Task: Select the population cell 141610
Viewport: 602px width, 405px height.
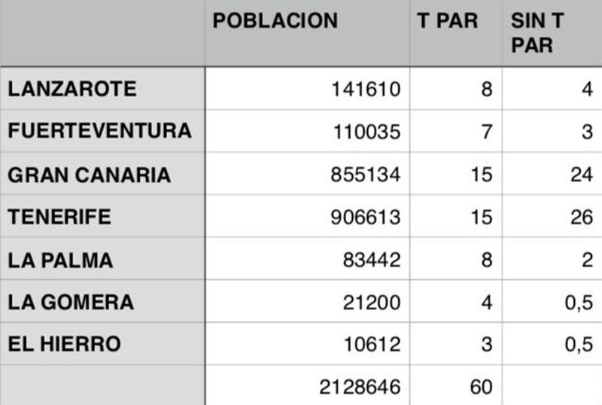Action: pyautogui.click(x=366, y=90)
